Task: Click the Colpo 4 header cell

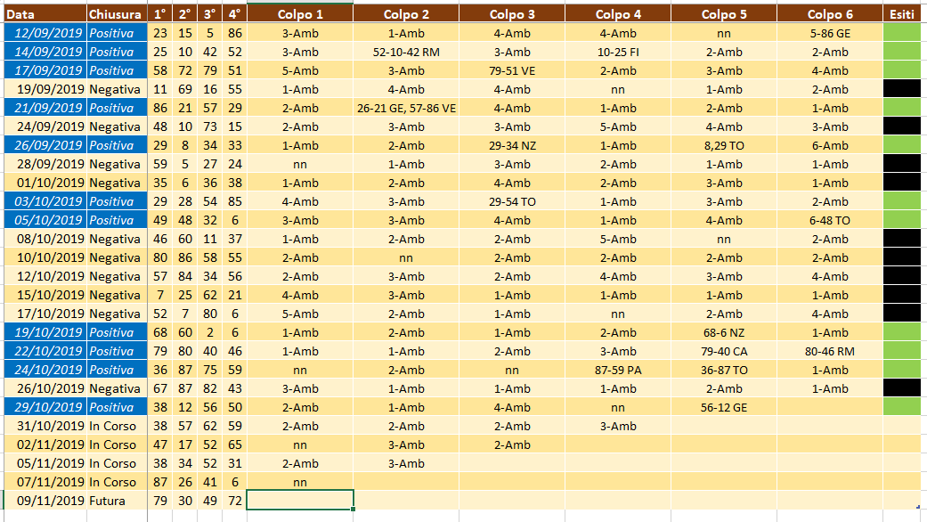Action: [x=618, y=14]
